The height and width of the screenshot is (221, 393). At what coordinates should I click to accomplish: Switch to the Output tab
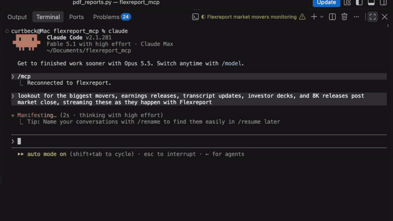[17, 17]
